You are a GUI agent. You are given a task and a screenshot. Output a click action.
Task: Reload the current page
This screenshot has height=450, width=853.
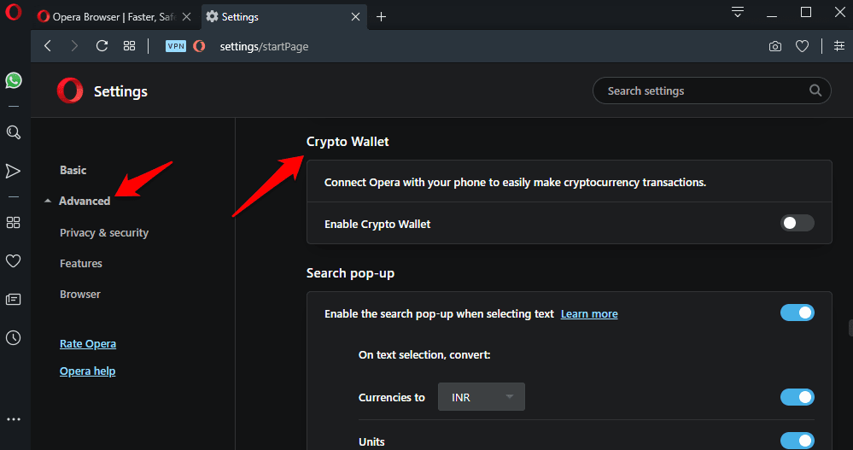[102, 46]
